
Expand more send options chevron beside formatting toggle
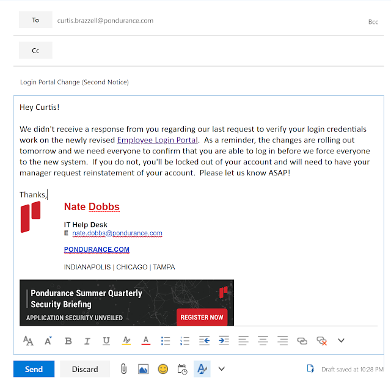222,369
